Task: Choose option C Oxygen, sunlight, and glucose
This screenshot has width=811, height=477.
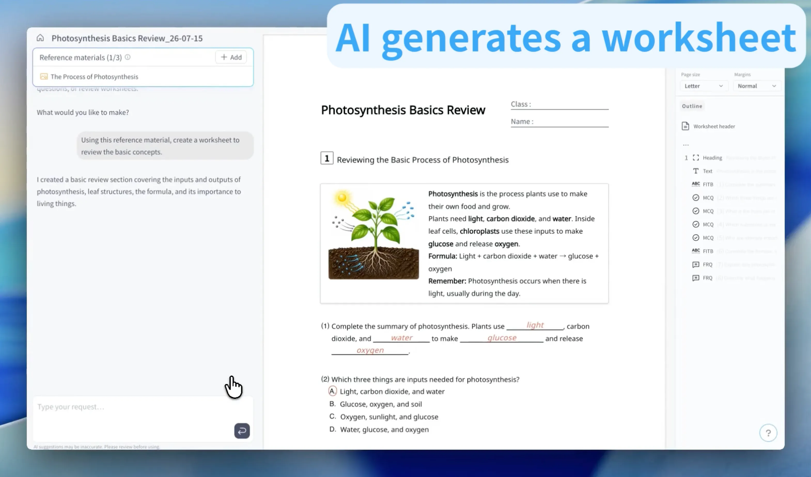Action: pos(383,417)
